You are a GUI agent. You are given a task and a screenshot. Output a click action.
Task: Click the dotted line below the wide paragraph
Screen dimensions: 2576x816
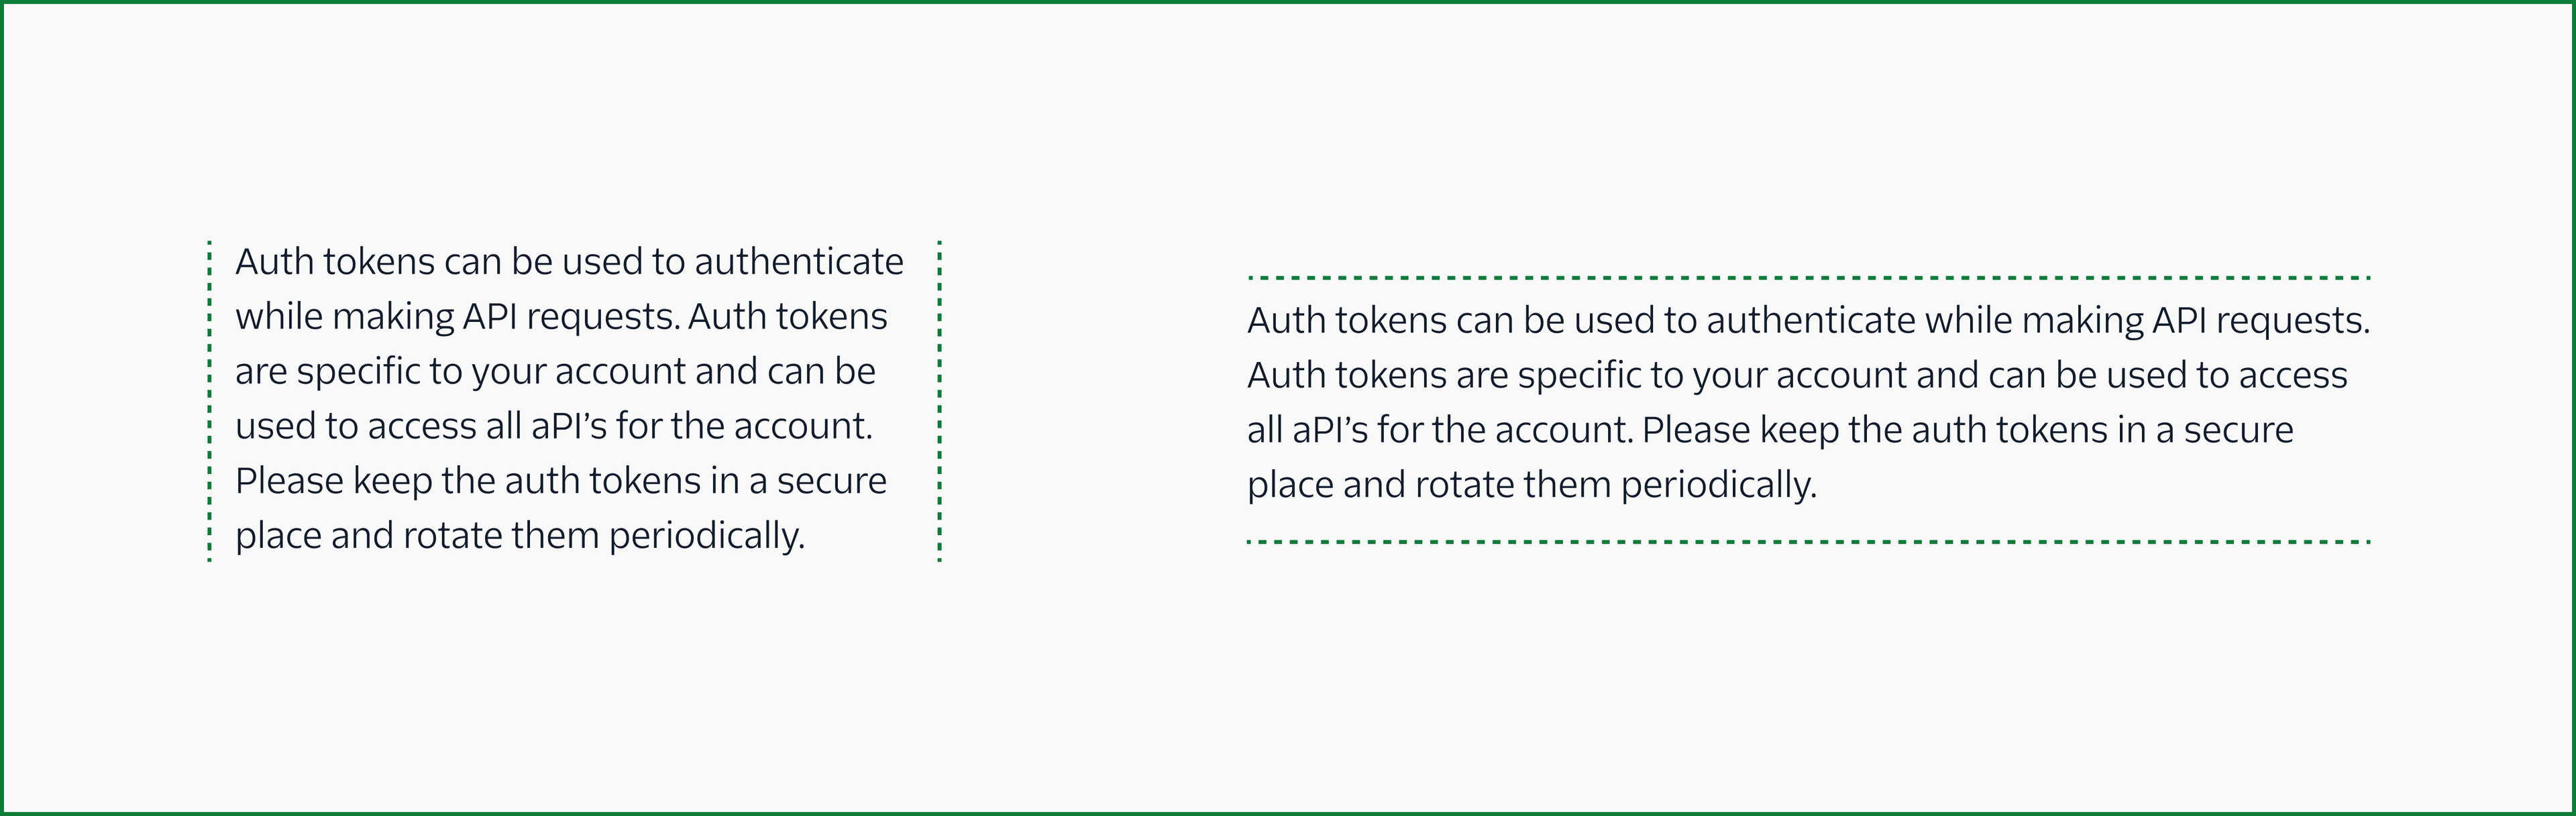tap(1808, 542)
